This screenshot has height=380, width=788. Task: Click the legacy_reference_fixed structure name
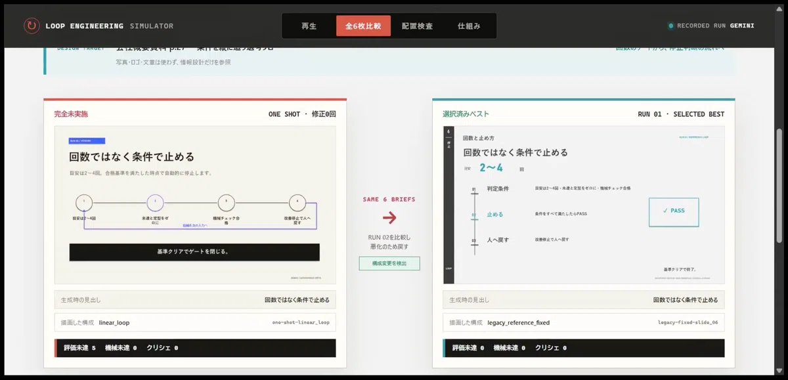519,323
